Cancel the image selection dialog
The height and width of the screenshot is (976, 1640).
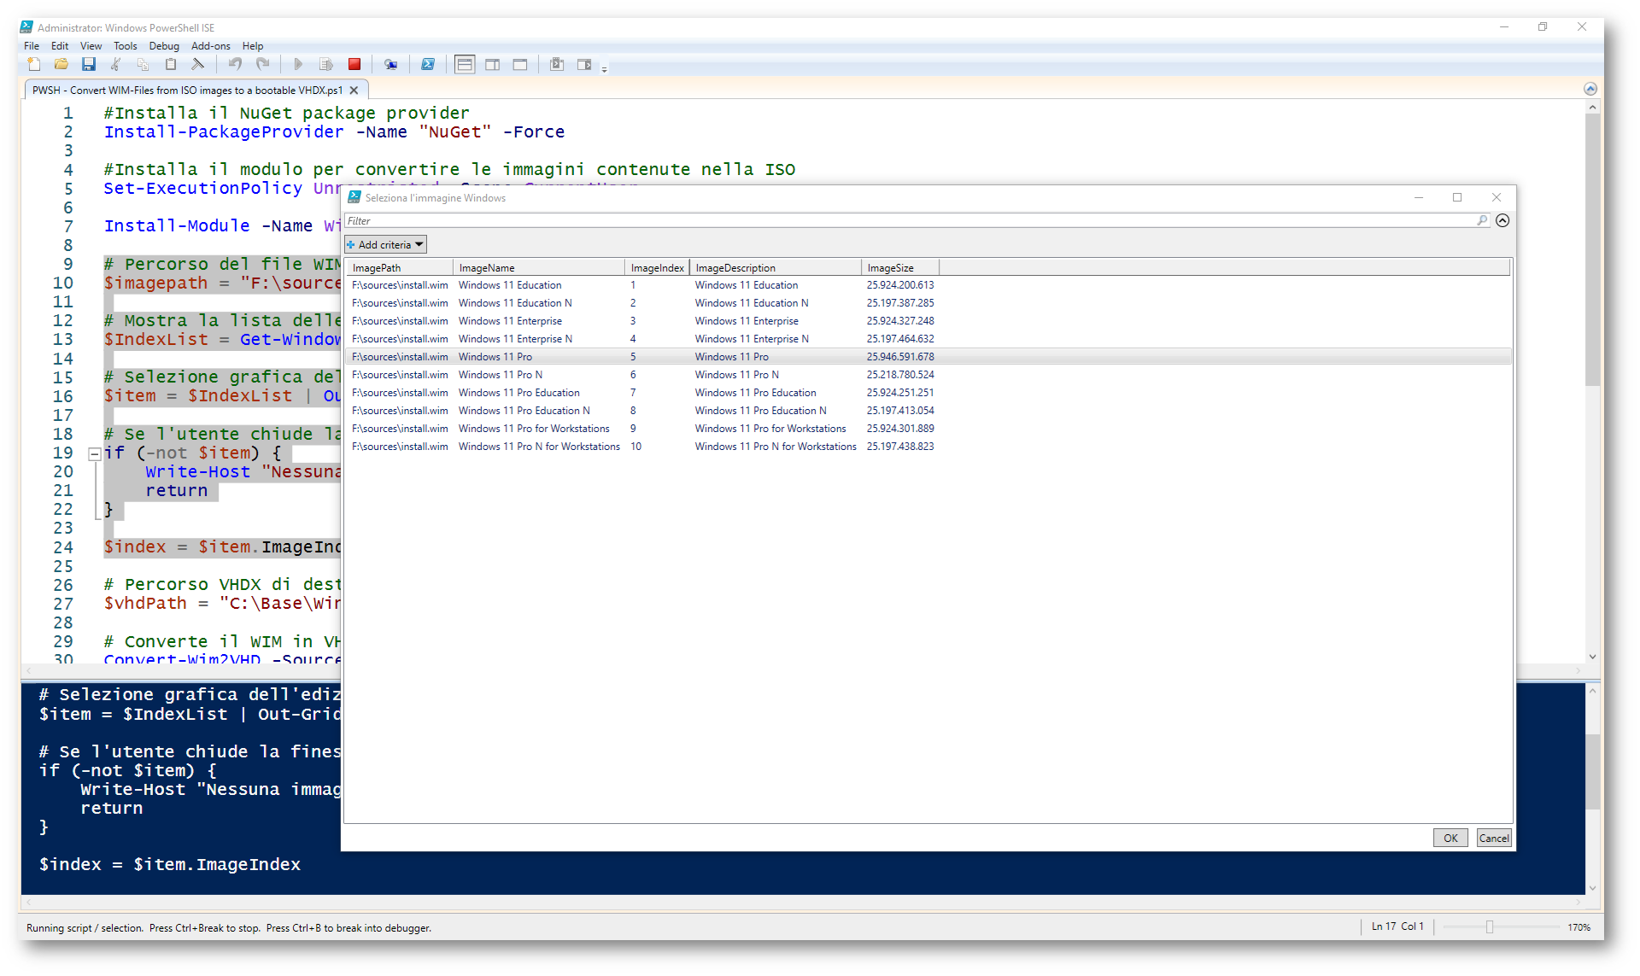click(1494, 838)
